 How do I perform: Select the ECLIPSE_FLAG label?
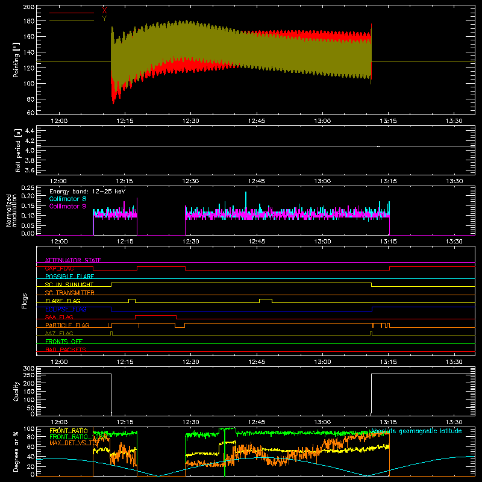pos(66,309)
